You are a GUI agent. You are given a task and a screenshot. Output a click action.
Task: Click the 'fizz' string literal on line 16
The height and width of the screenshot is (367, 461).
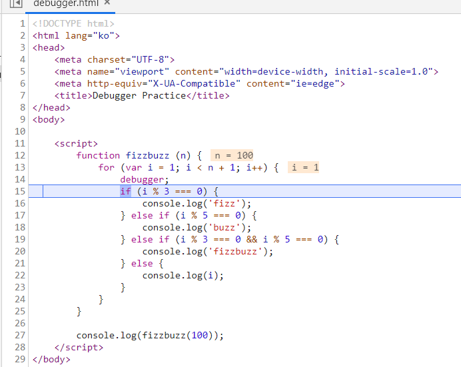[224, 203]
